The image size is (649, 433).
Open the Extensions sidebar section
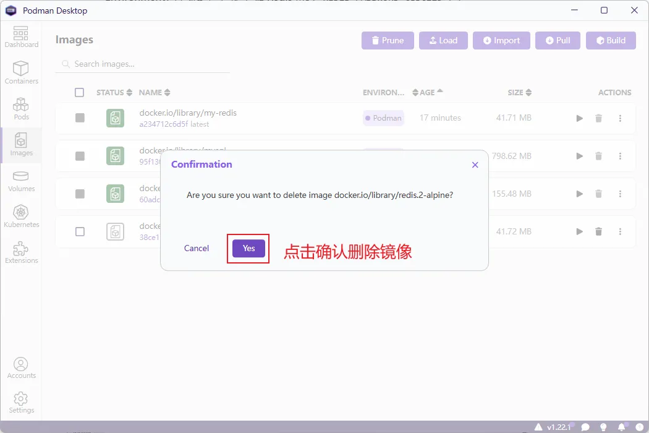coord(21,252)
